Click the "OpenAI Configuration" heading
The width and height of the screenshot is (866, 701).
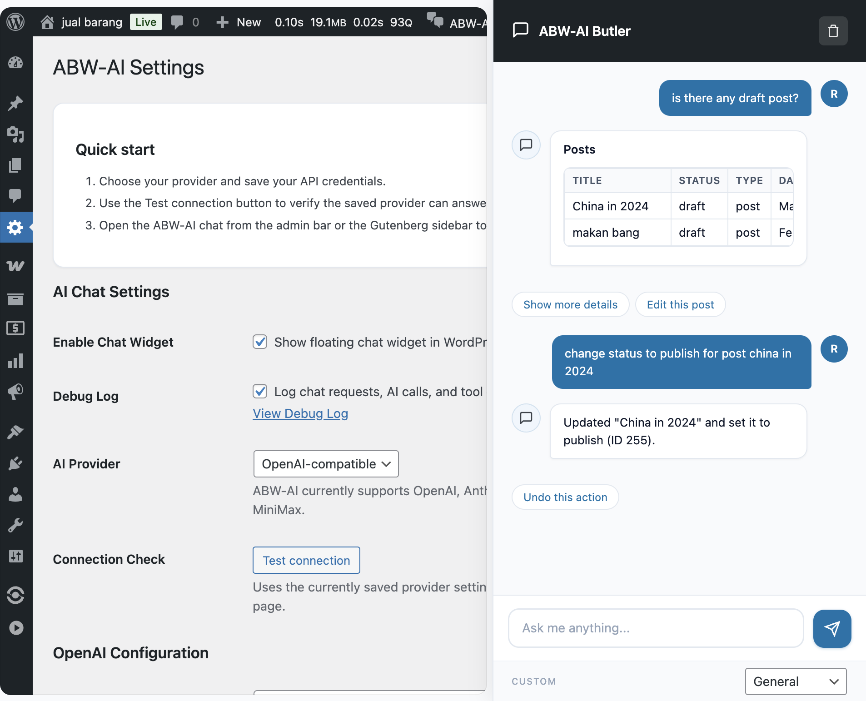(131, 653)
